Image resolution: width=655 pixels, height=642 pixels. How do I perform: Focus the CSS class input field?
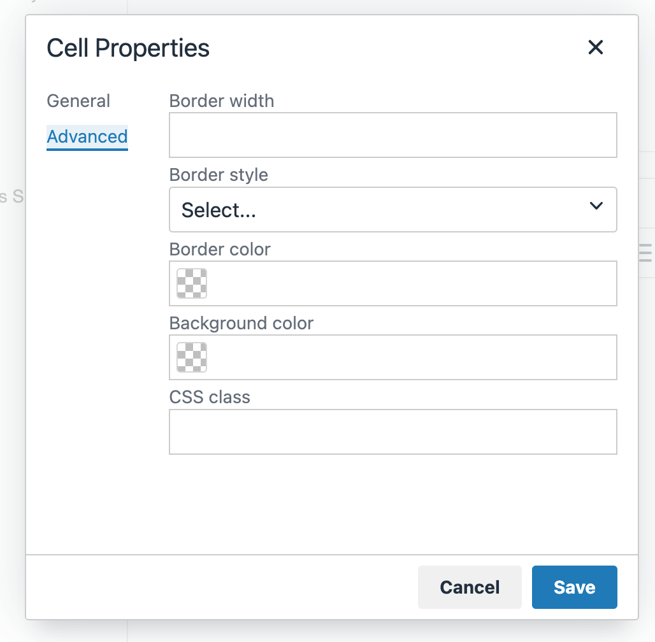[x=392, y=432]
